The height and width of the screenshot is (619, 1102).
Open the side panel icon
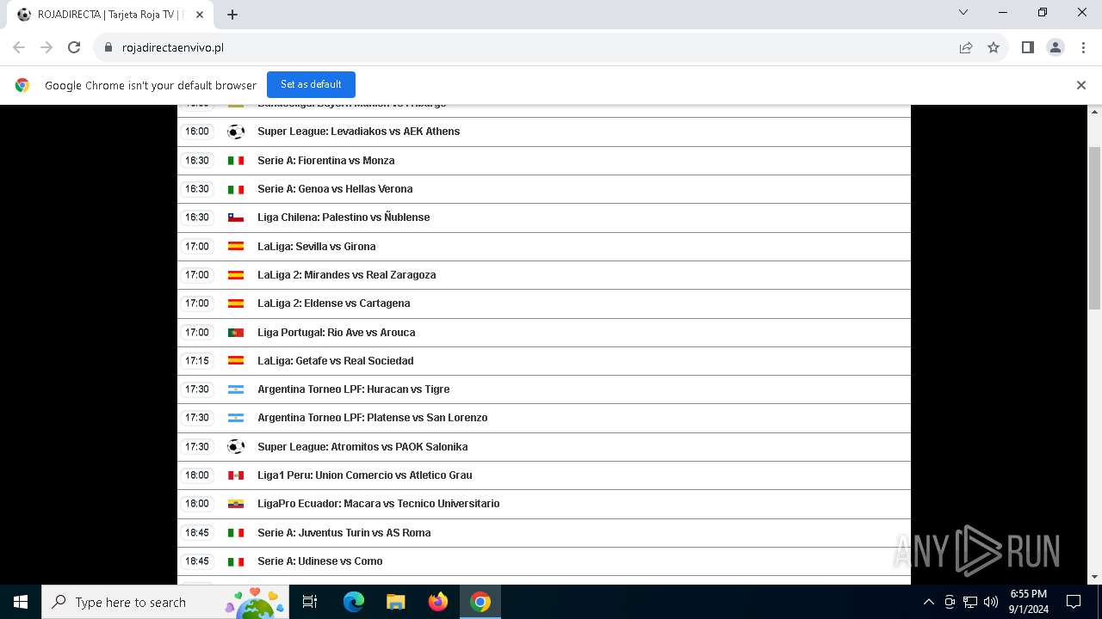tap(1028, 47)
